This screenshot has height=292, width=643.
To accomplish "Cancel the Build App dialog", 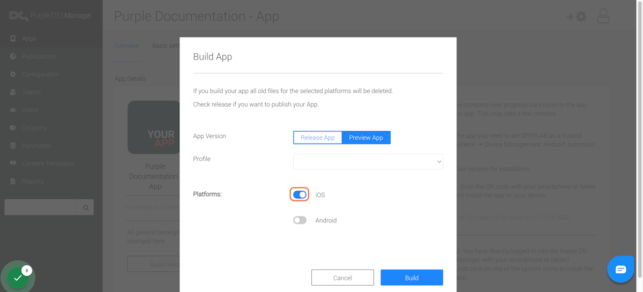I will tap(342, 278).
